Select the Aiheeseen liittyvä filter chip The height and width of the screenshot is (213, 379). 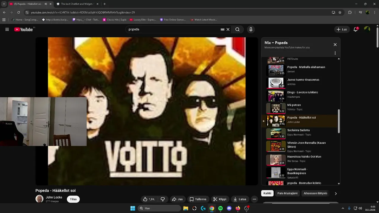316,193
